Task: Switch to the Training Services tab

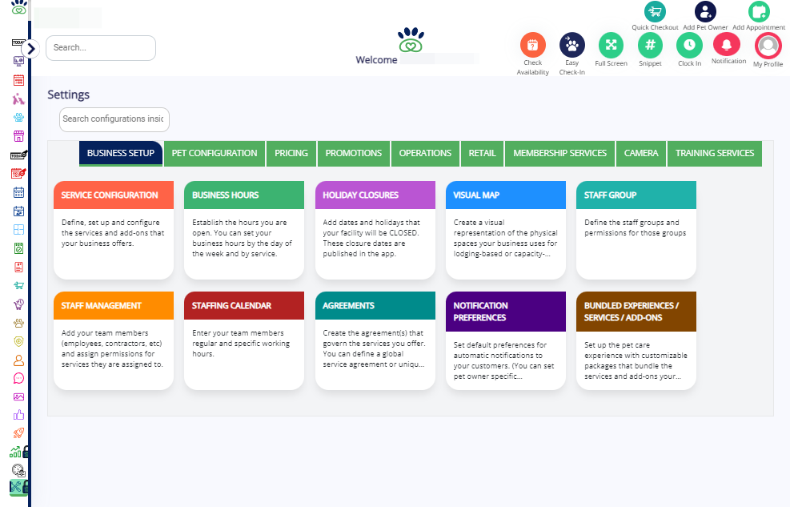Action: pos(715,153)
